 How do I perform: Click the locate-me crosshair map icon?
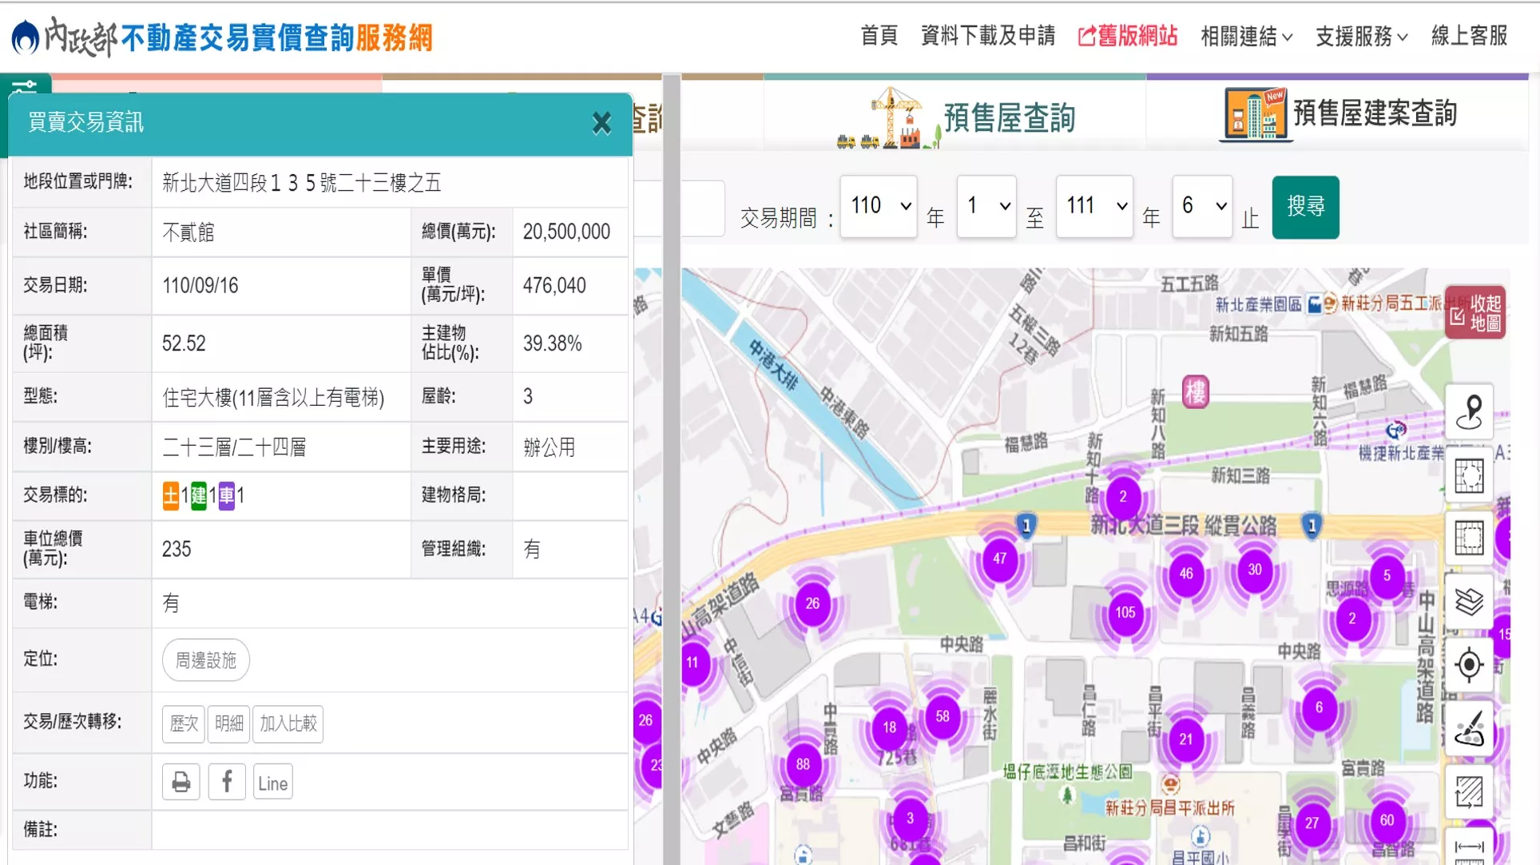[1469, 665]
